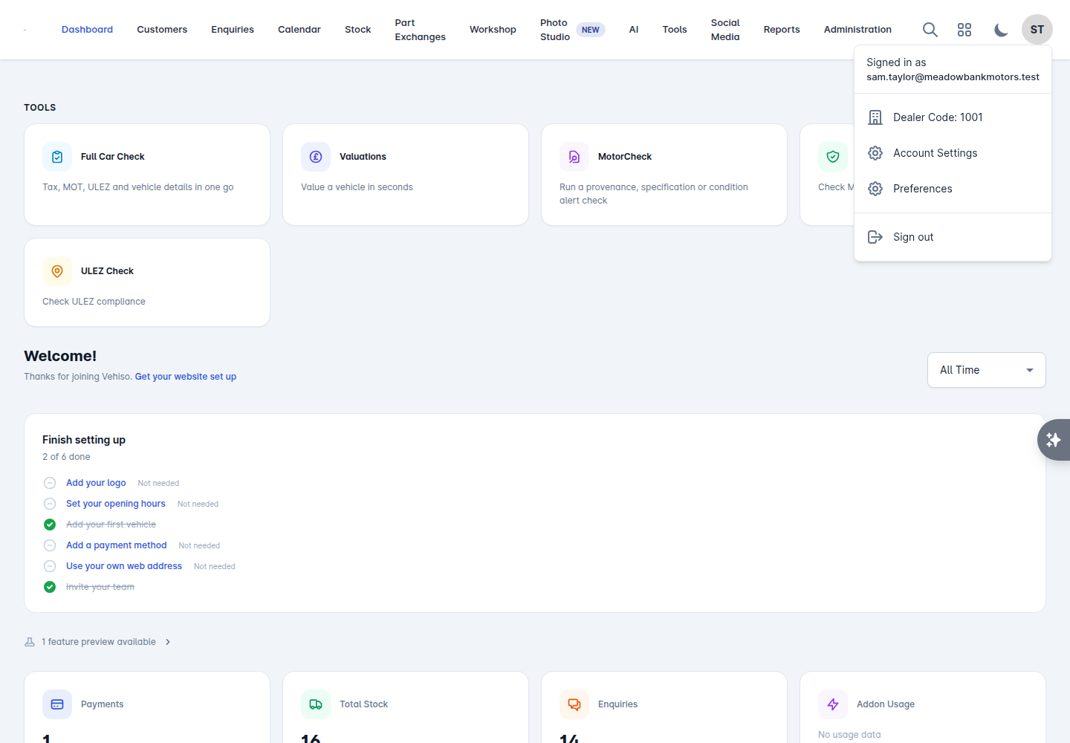Open the apps grid icon
1070x743 pixels.
[964, 30]
